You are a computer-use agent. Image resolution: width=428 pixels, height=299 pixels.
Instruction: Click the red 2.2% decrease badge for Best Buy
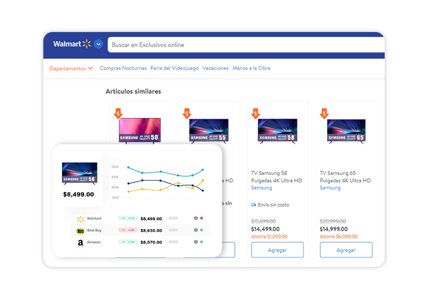point(128,230)
